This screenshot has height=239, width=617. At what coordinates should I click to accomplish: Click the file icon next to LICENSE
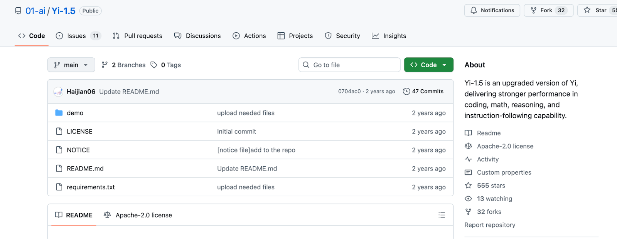click(x=59, y=131)
